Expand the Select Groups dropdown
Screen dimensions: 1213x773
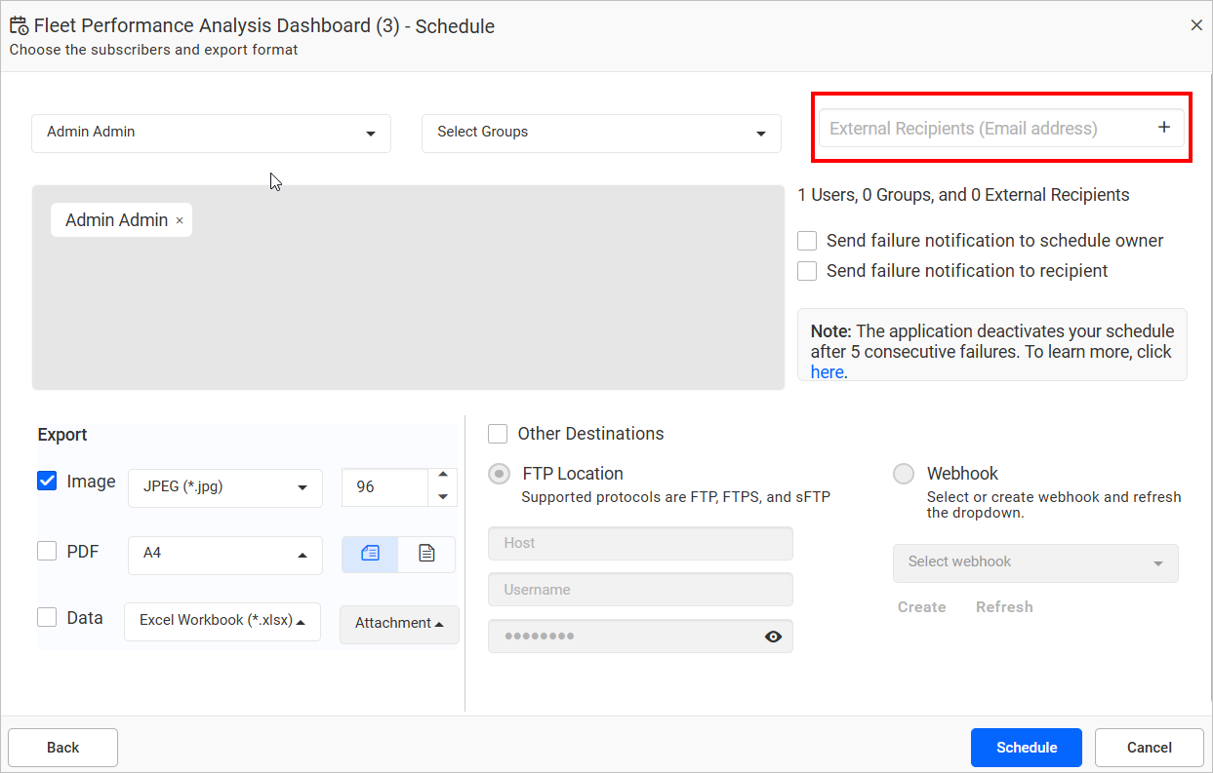601,133
